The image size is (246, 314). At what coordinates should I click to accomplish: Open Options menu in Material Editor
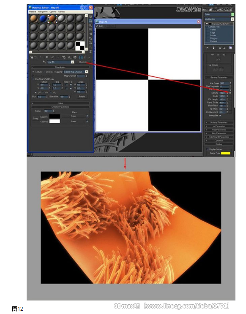[53, 12]
